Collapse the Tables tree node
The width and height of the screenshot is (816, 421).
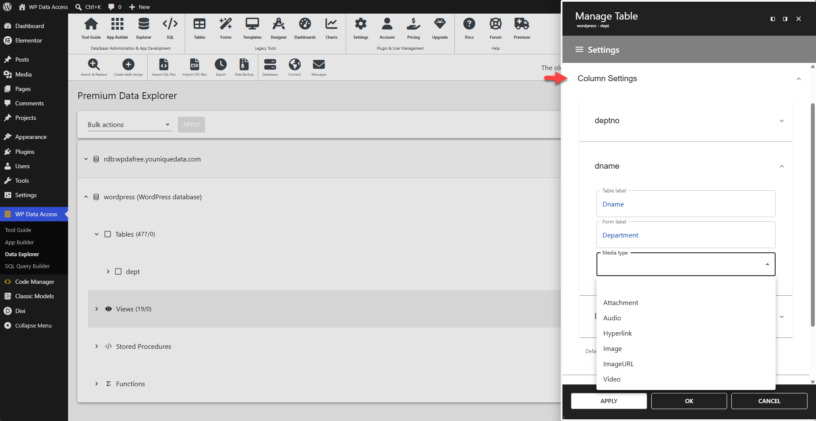coord(97,234)
